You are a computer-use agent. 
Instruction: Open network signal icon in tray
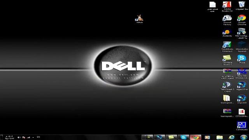pyautogui.click(x=28, y=137)
